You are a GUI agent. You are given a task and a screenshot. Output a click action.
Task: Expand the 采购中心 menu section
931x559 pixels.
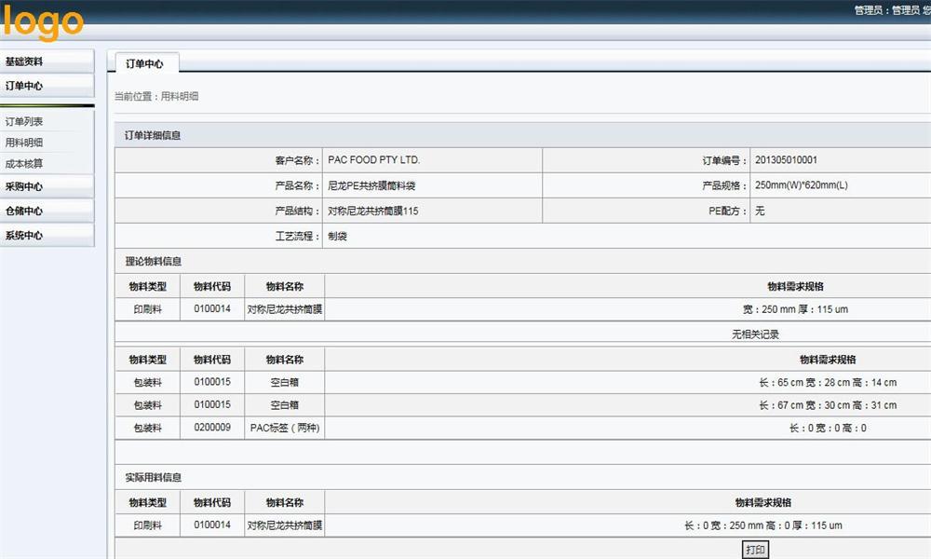tap(47, 186)
